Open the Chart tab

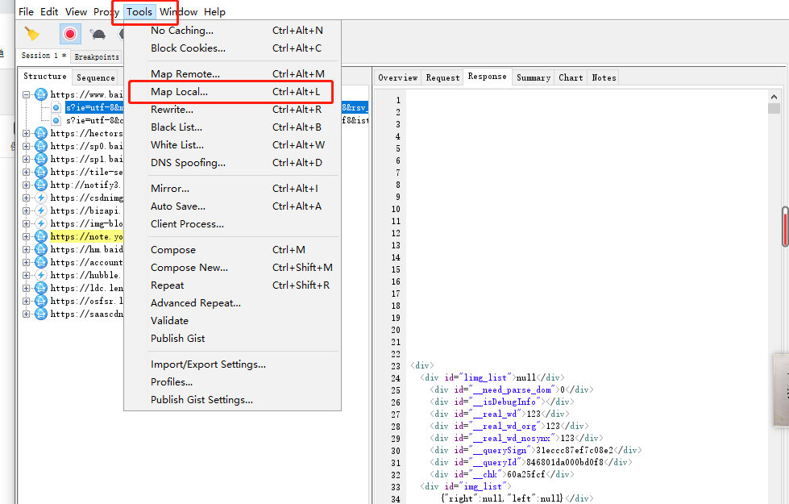[x=571, y=77]
